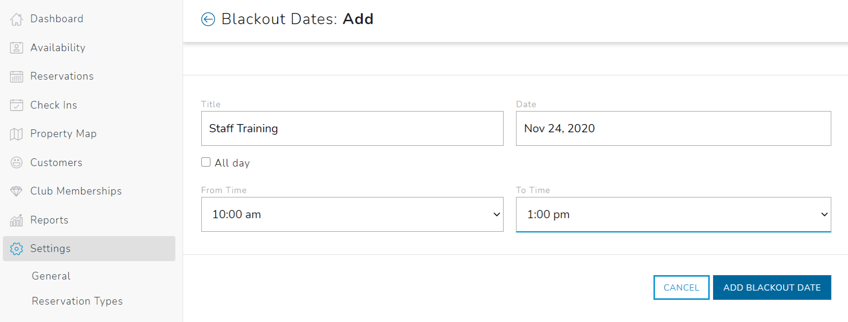This screenshot has height=322, width=848.
Task: Open Reservation Types settings
Action: pos(77,301)
